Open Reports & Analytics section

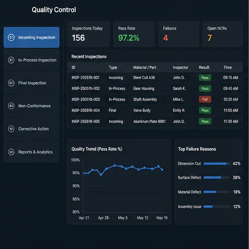(x=32, y=152)
